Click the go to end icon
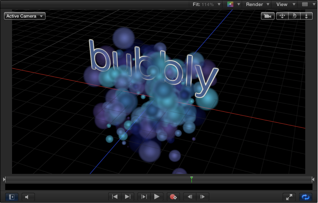The image size is (318, 203). 127,197
